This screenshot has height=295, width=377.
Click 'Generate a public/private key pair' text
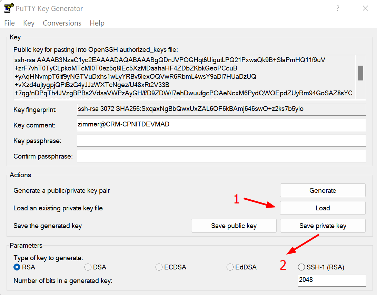pyautogui.click(x=61, y=190)
